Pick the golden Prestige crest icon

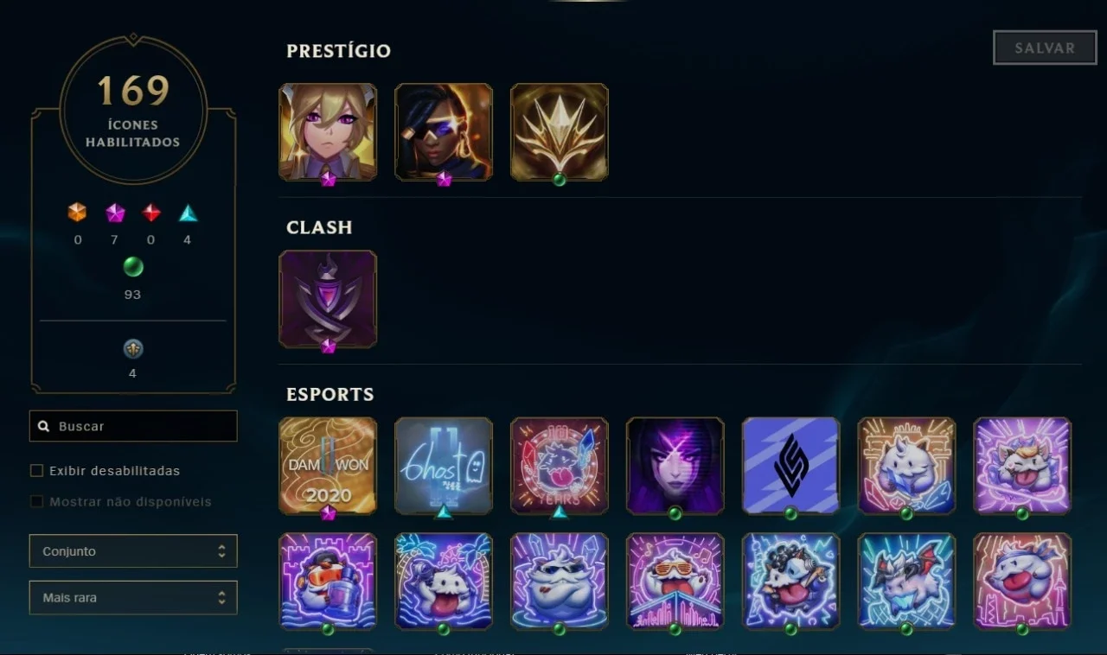coord(560,132)
